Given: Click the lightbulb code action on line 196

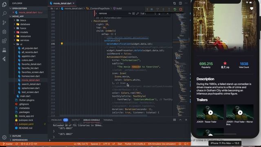Looking at the screenshot, I should point(62,44).
